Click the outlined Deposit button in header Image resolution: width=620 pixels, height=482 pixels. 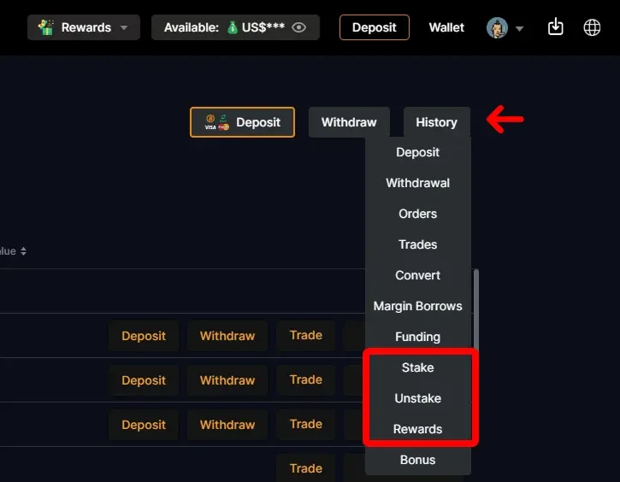tap(374, 27)
